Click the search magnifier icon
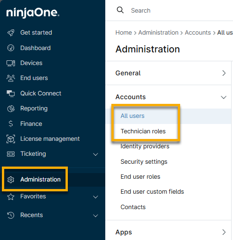 tap(120, 10)
